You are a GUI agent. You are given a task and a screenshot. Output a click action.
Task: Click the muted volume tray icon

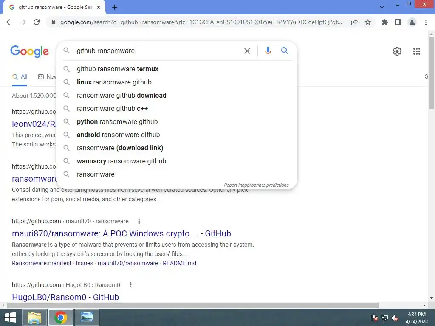coord(395,318)
